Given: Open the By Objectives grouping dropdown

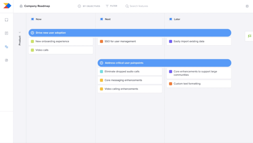Looking at the screenshot, I should [89, 6].
